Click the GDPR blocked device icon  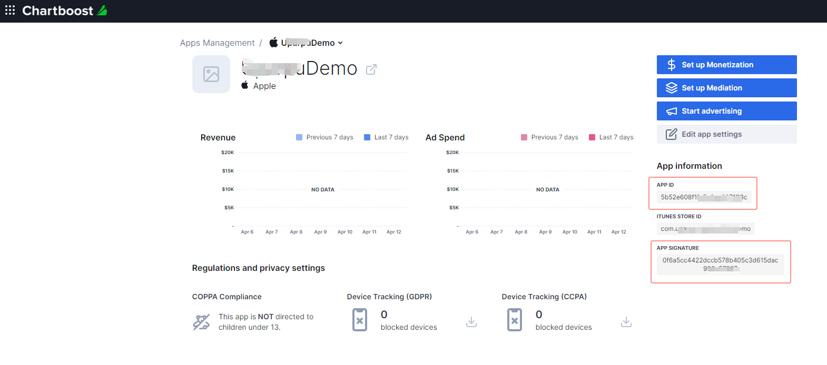360,320
